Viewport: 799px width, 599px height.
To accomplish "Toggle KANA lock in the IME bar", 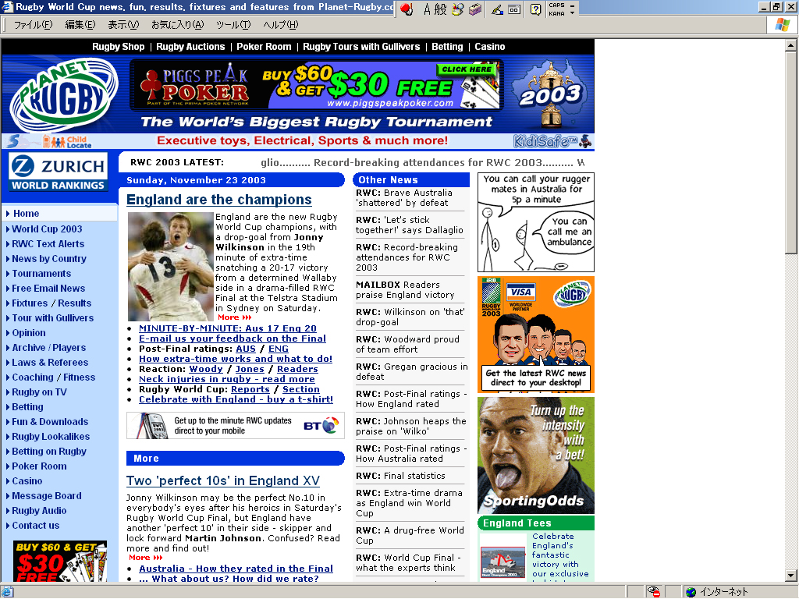I will coord(556,13).
